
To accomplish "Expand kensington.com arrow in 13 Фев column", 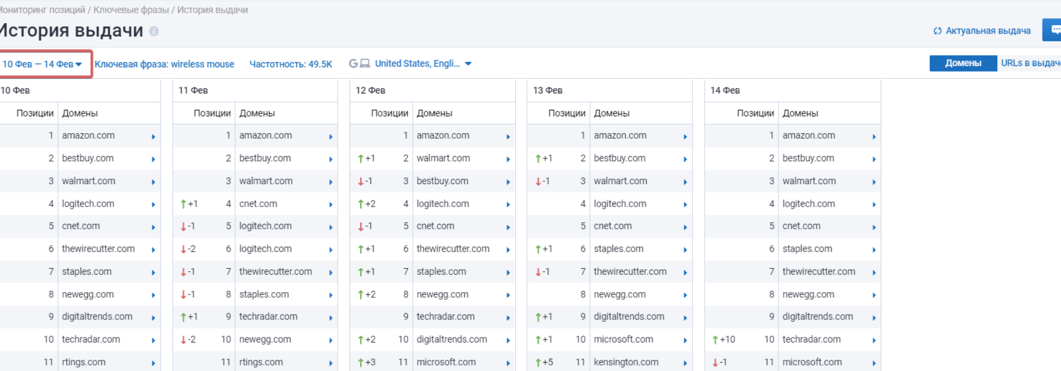I will click(685, 363).
